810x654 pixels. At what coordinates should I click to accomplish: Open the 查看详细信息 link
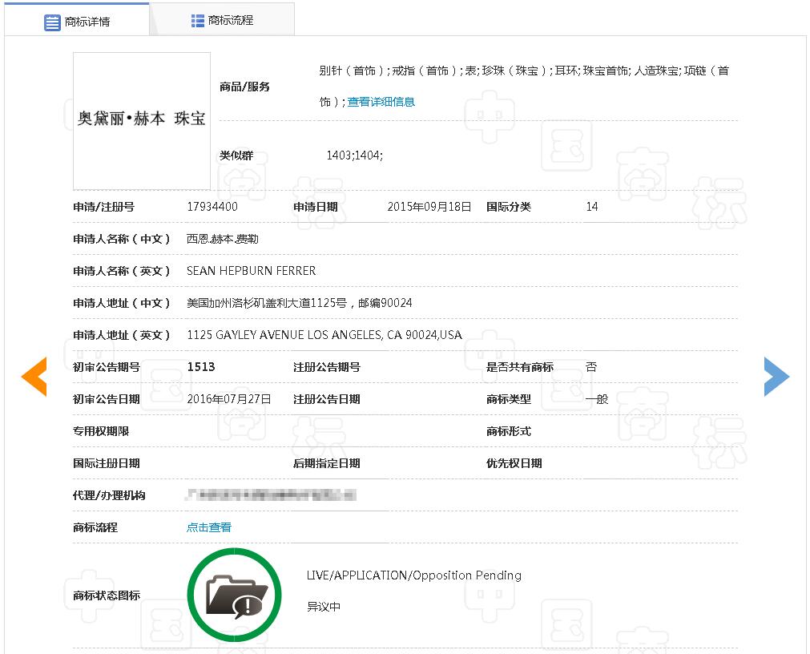pyautogui.click(x=381, y=102)
